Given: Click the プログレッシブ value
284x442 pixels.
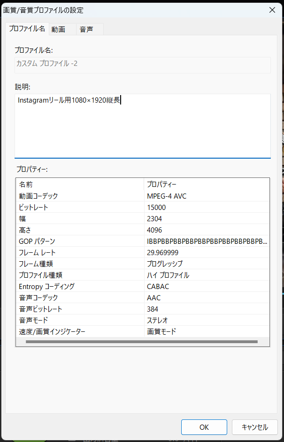Looking at the screenshot, I should point(165,264).
